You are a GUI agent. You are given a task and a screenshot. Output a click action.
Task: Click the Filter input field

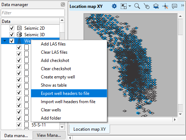click(x=33, y=13)
